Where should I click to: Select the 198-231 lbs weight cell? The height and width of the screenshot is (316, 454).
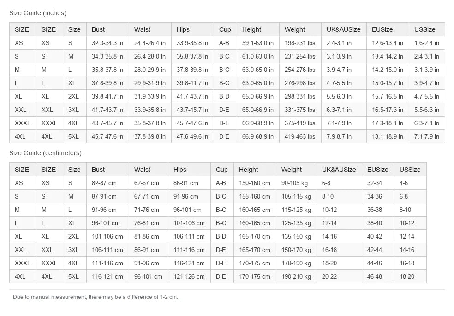pos(300,43)
